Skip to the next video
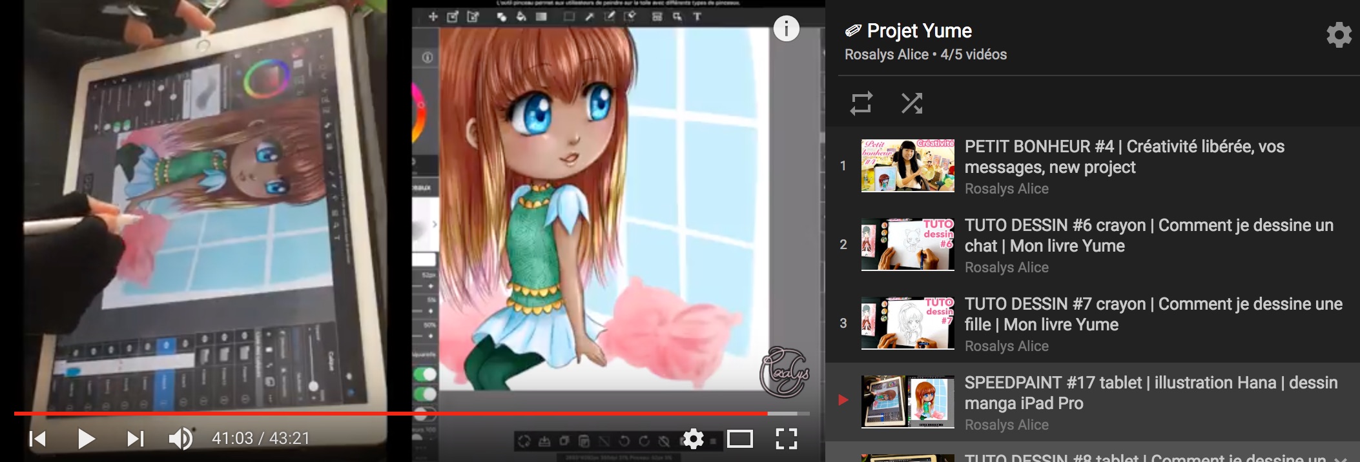 [135, 439]
